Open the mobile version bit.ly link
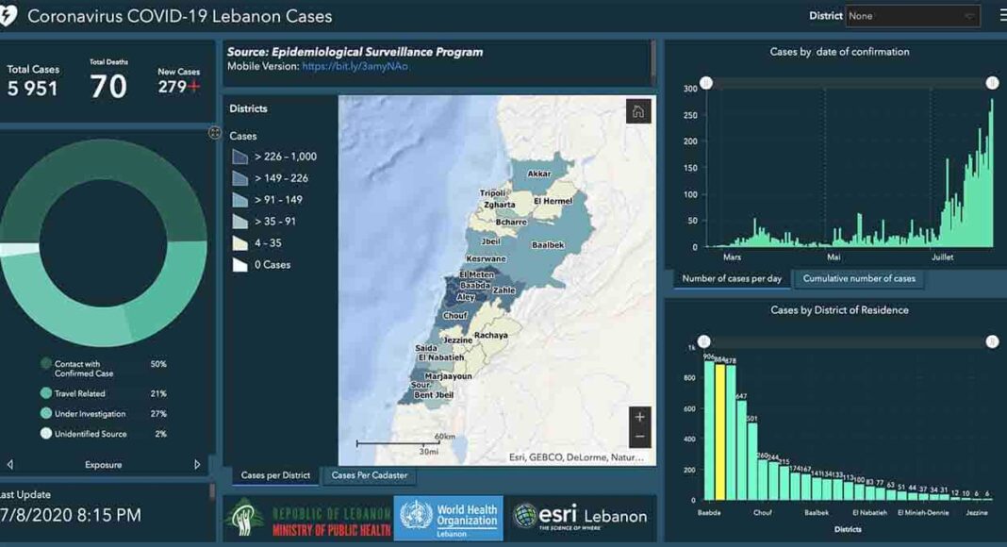The width and height of the screenshot is (1007, 547). coord(355,67)
